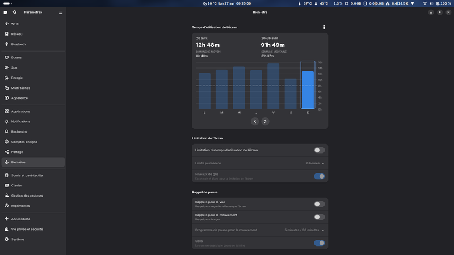
Task: Click the Souris et pavé tactile icon
Action: coord(6,175)
